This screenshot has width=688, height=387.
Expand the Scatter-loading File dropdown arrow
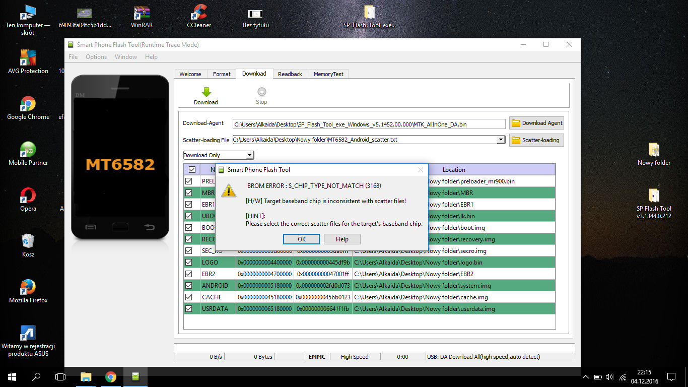[x=501, y=140]
